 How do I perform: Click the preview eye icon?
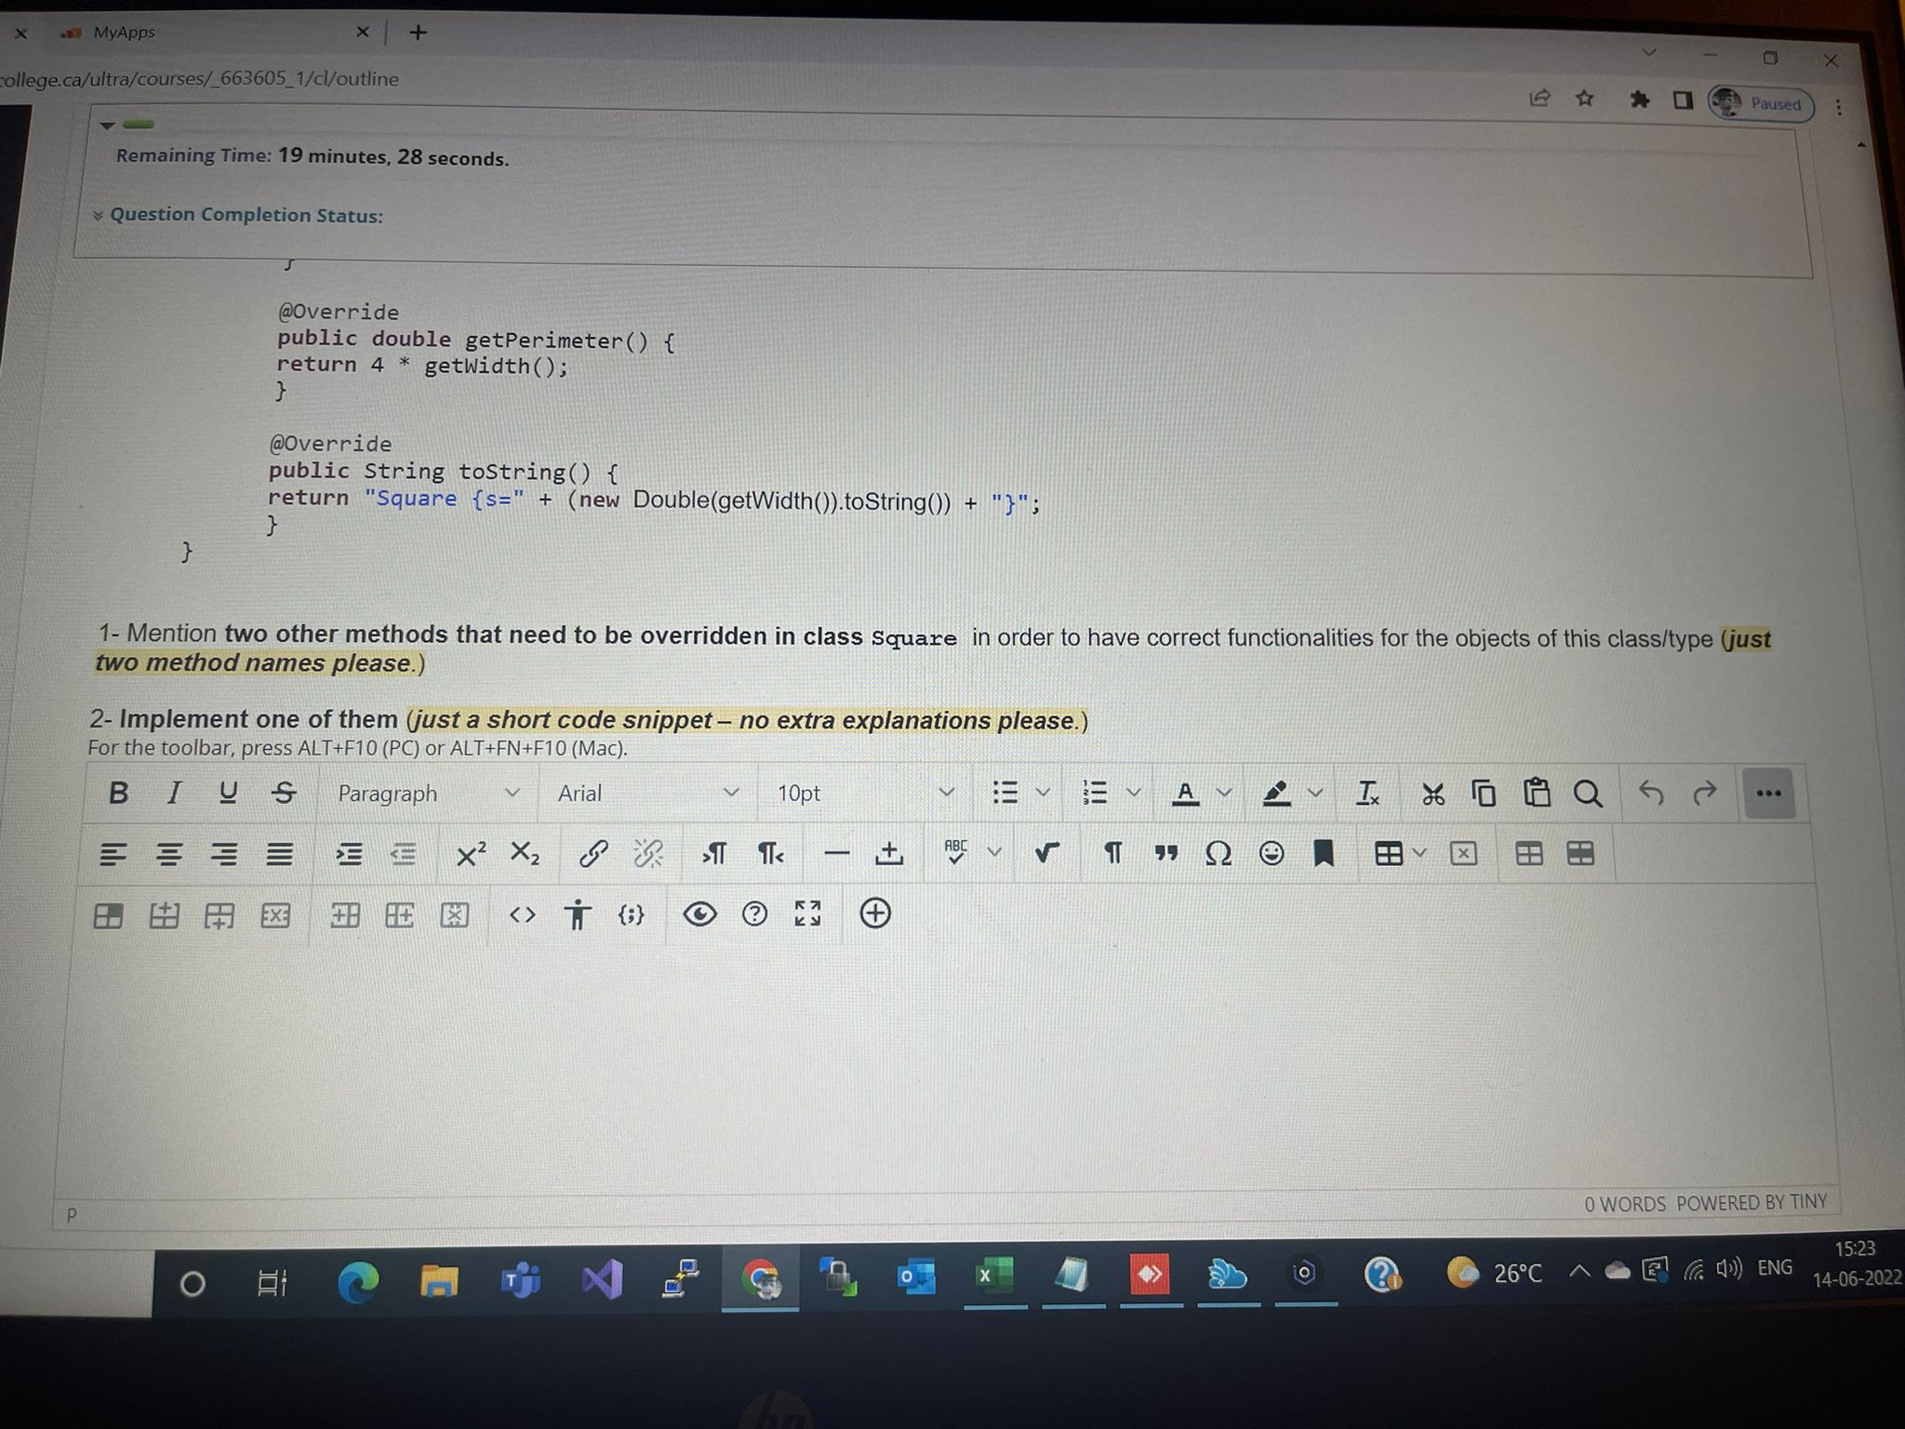(699, 915)
